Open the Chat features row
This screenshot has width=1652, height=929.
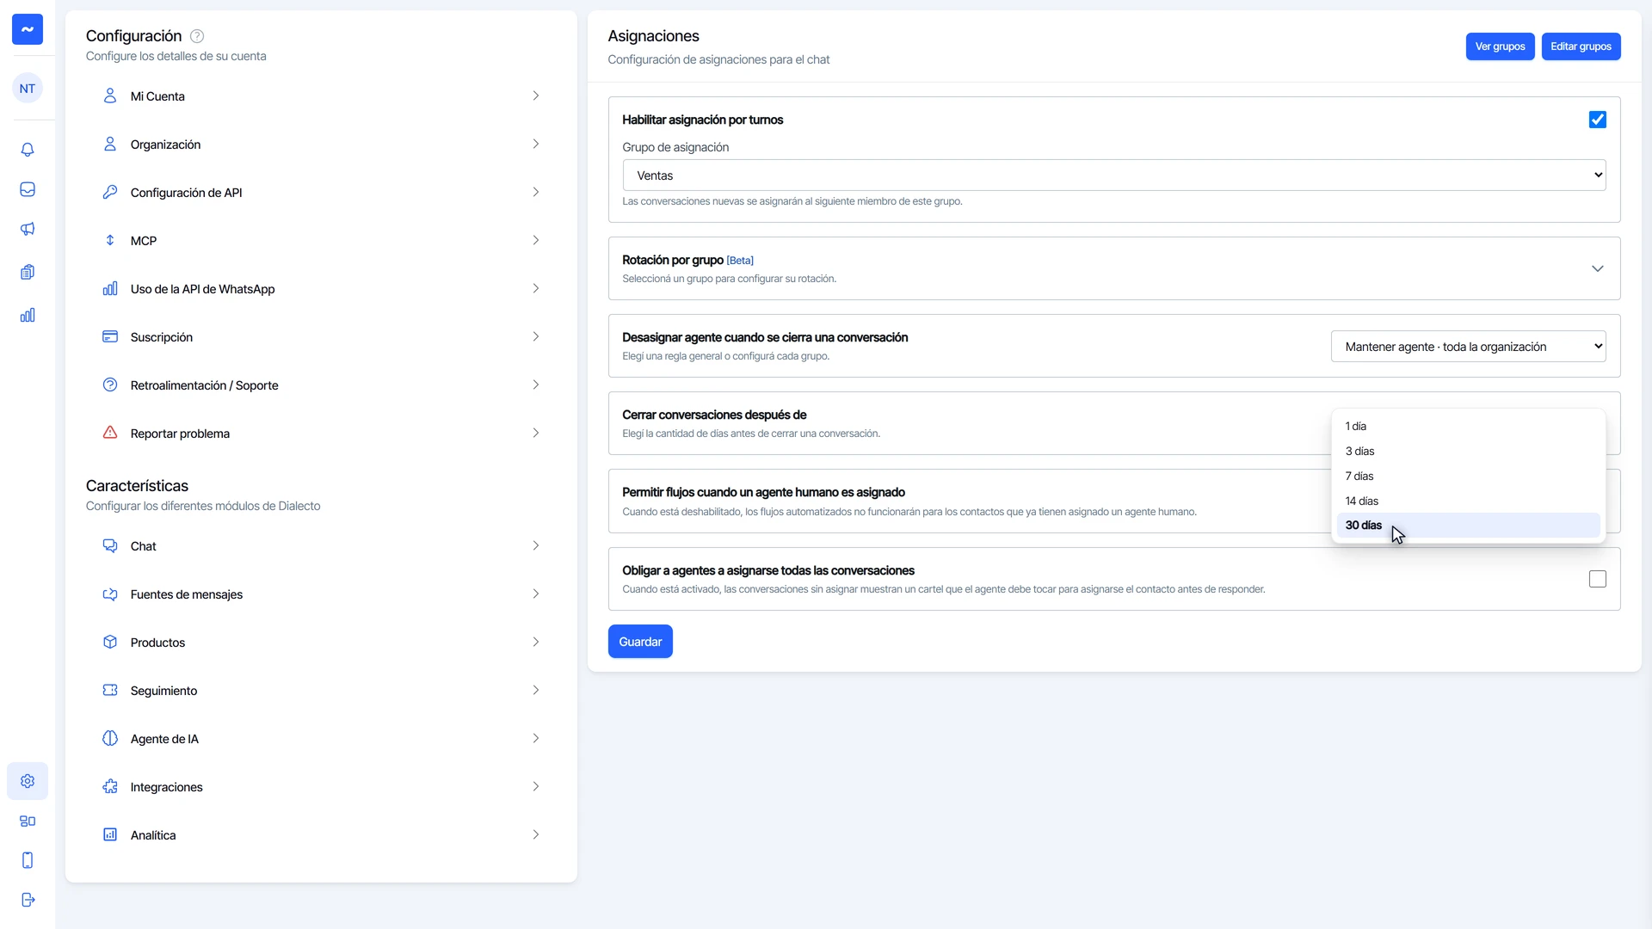321,546
